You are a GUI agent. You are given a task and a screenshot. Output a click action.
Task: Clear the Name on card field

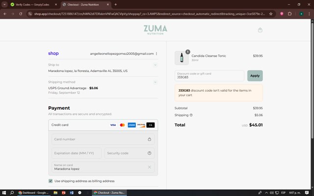pos(149,167)
